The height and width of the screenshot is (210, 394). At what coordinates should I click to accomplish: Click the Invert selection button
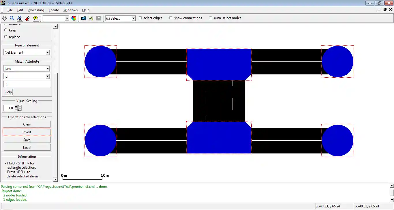pyautogui.click(x=27, y=132)
